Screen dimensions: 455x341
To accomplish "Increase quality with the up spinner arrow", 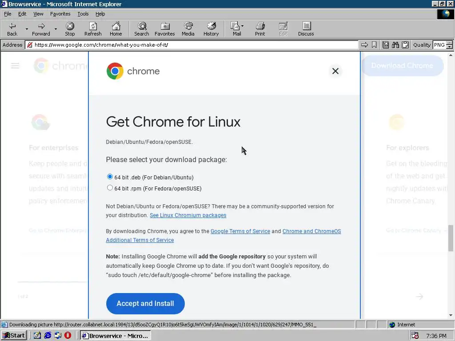I will 450,43.
